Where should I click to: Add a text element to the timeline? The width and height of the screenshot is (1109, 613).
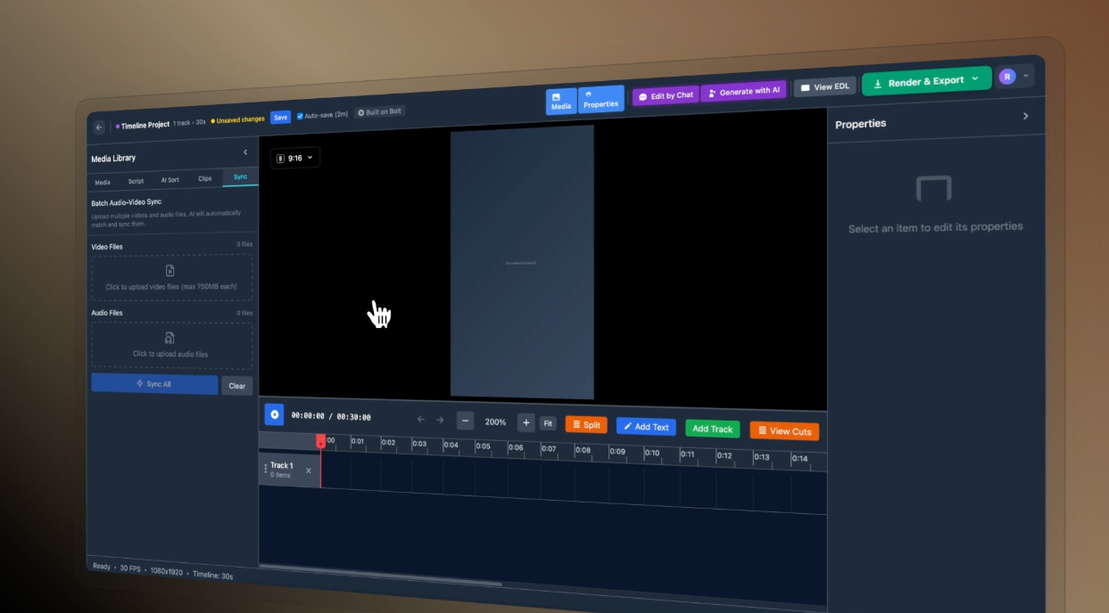(x=646, y=427)
